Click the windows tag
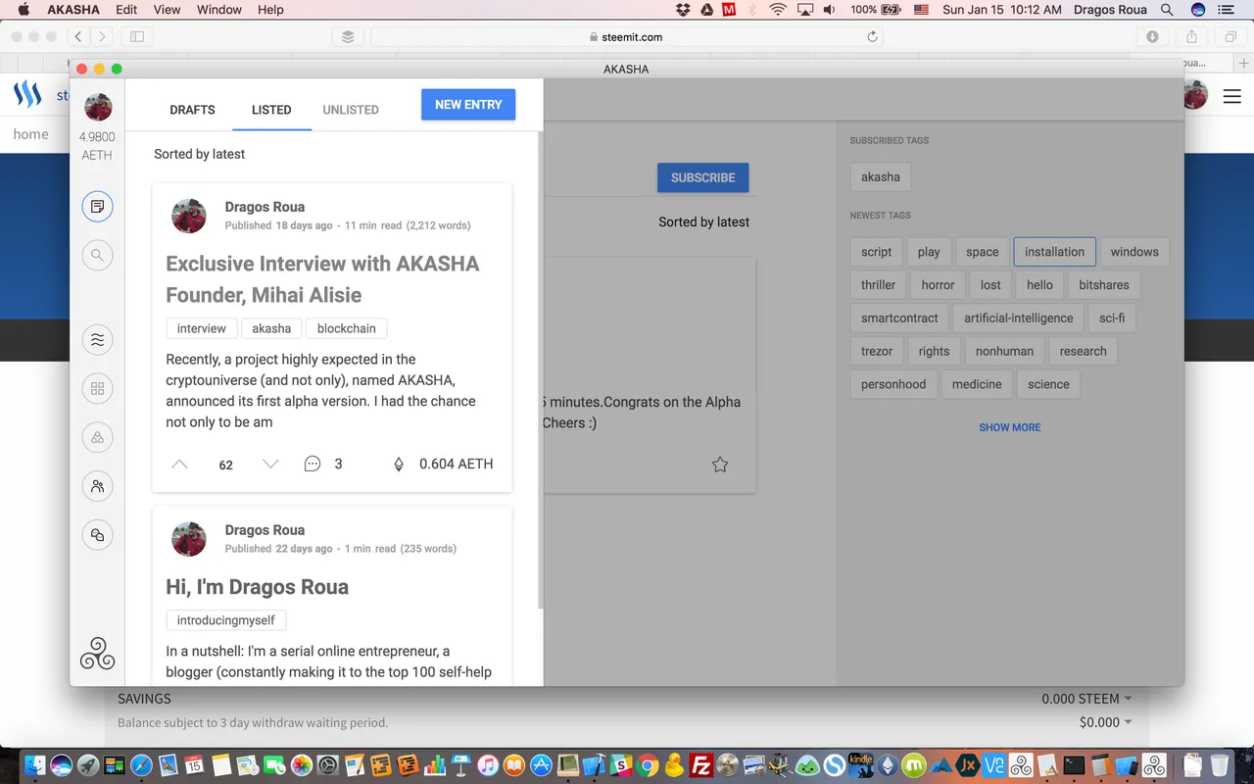Image resolution: width=1254 pixels, height=784 pixels. coord(1134,252)
